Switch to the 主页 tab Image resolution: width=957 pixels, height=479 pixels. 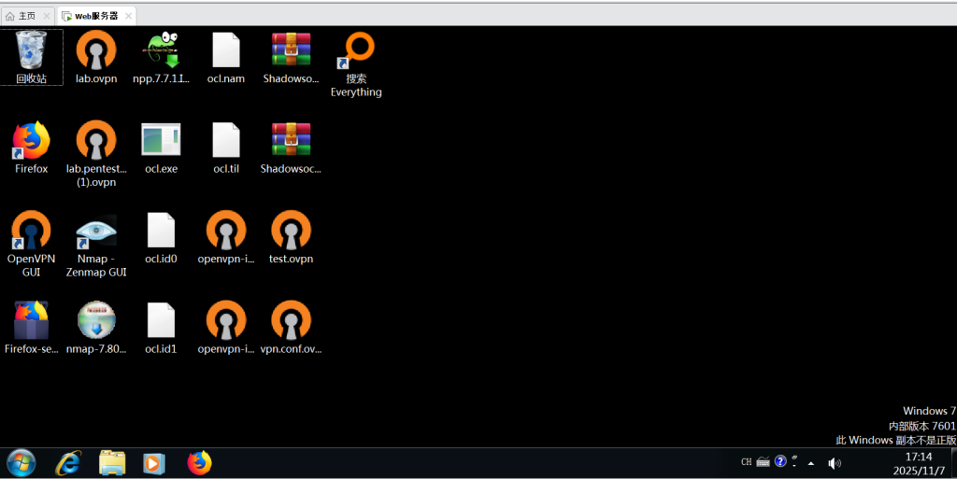click(28, 16)
